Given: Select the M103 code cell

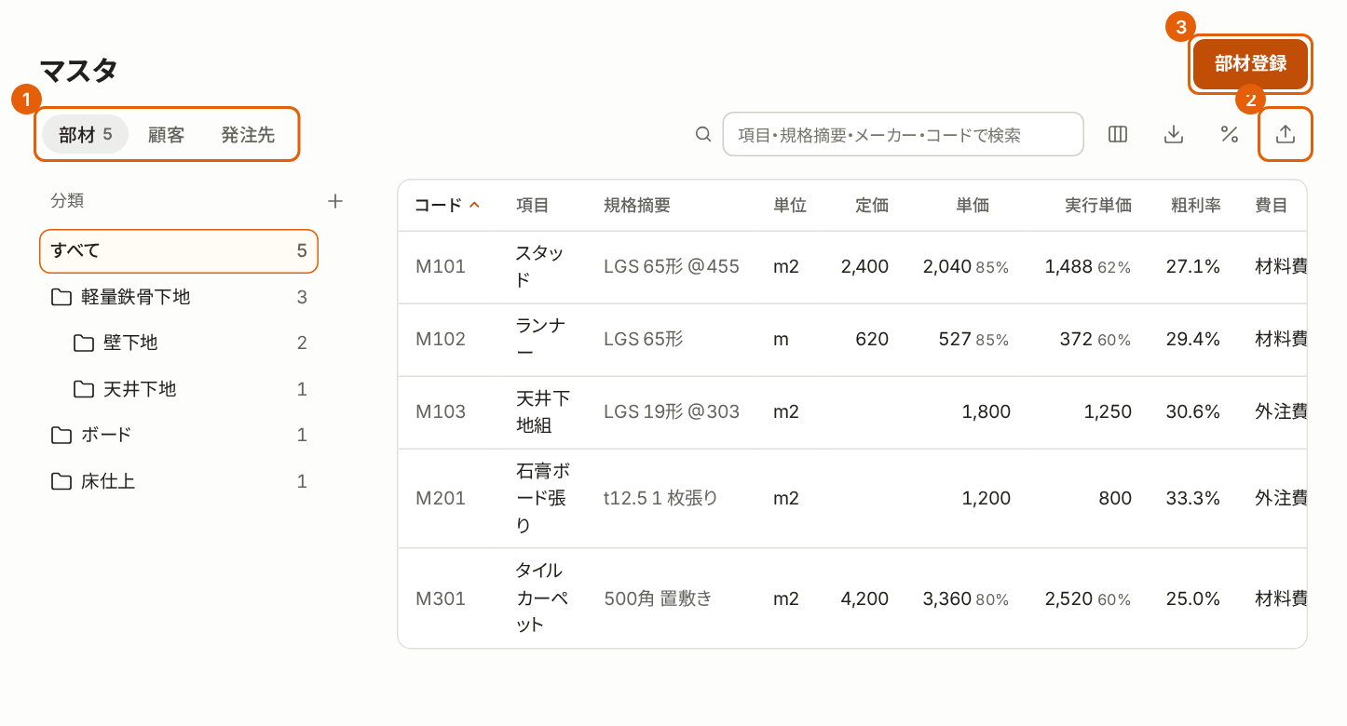Looking at the screenshot, I should 441,412.
